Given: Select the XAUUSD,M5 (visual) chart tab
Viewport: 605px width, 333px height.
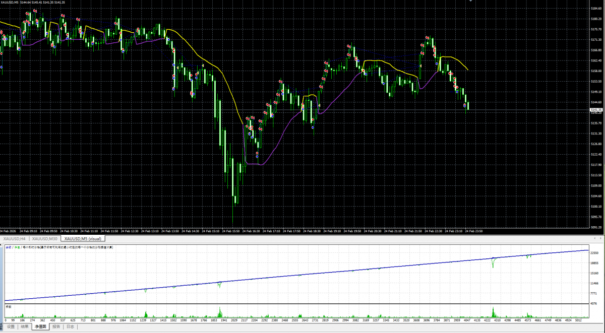Looking at the screenshot, I should 83,238.
